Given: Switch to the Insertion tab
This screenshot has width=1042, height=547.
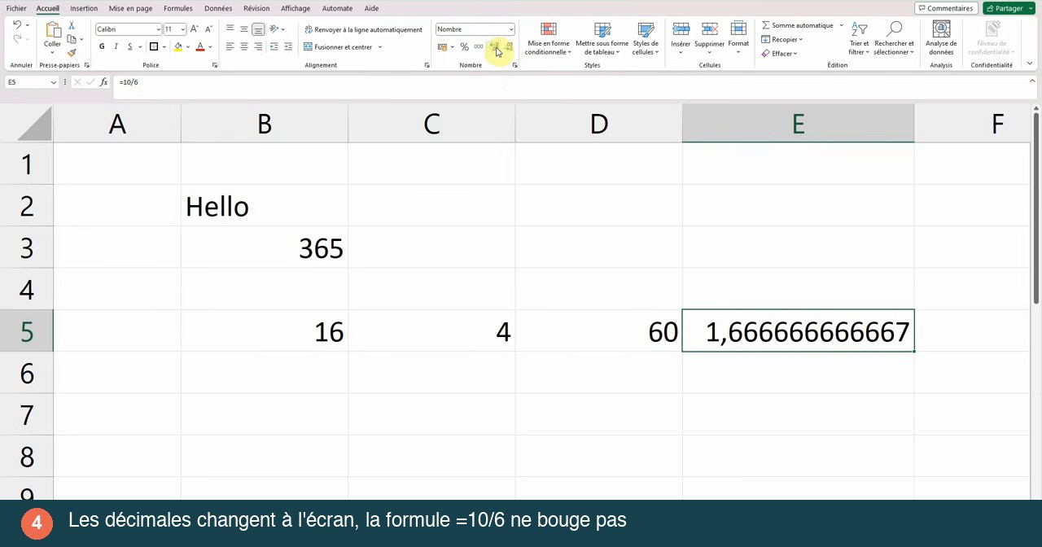Looking at the screenshot, I should [x=84, y=8].
